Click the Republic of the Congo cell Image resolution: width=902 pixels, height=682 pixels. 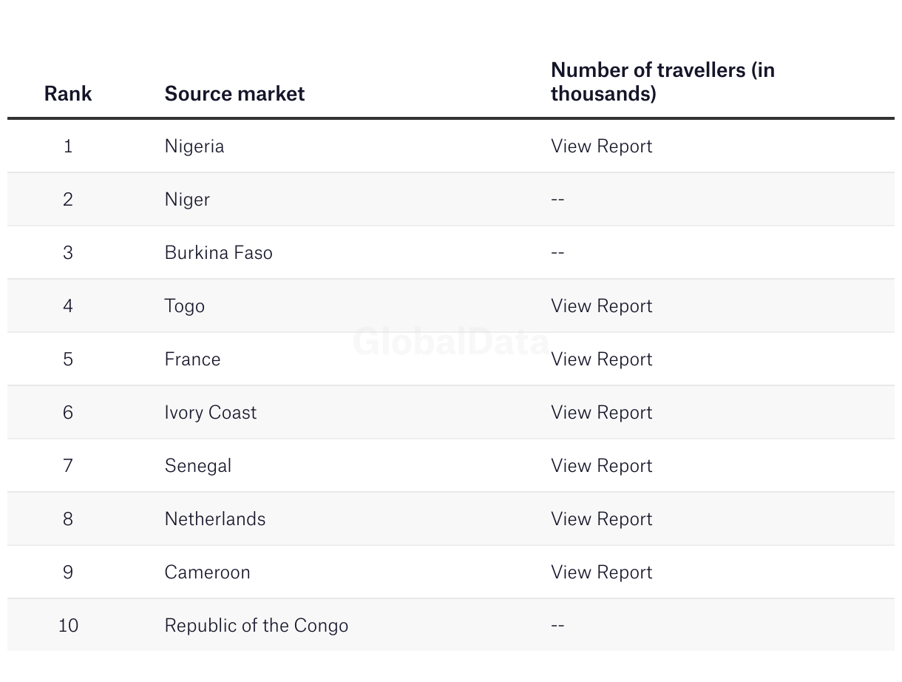(x=257, y=626)
